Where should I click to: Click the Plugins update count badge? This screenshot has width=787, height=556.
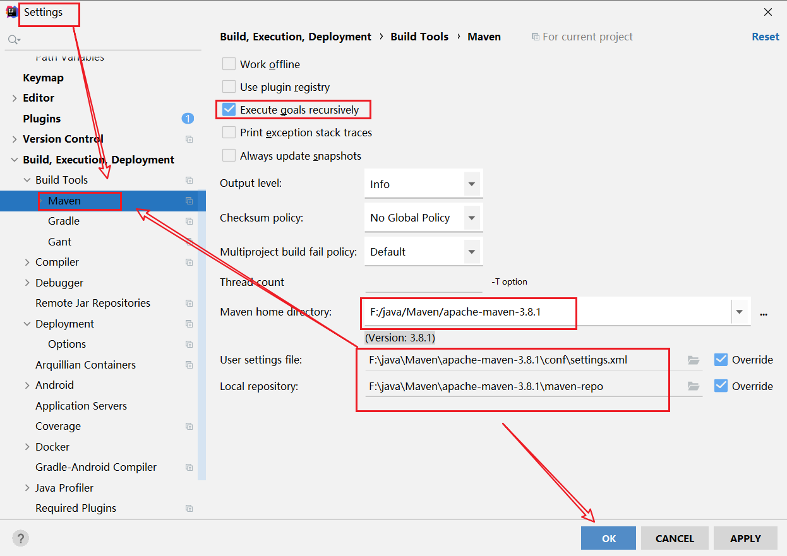coord(188,119)
